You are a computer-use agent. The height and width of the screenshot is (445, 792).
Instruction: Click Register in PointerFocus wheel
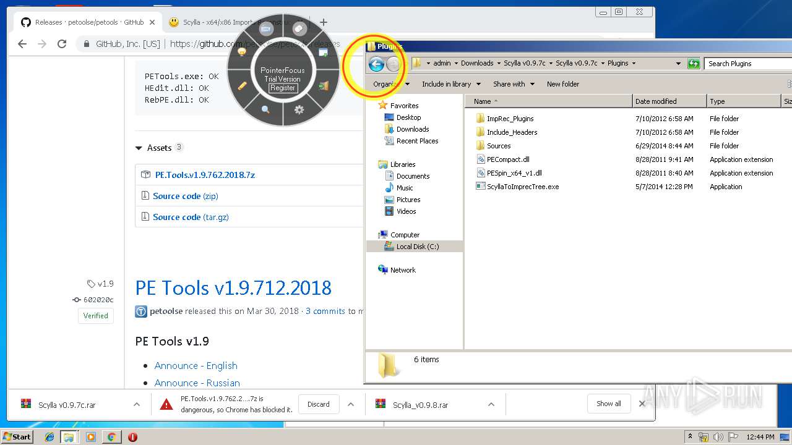[x=283, y=88]
